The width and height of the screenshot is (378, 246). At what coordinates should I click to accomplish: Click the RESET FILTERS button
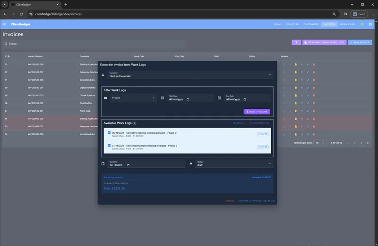tap(257, 112)
